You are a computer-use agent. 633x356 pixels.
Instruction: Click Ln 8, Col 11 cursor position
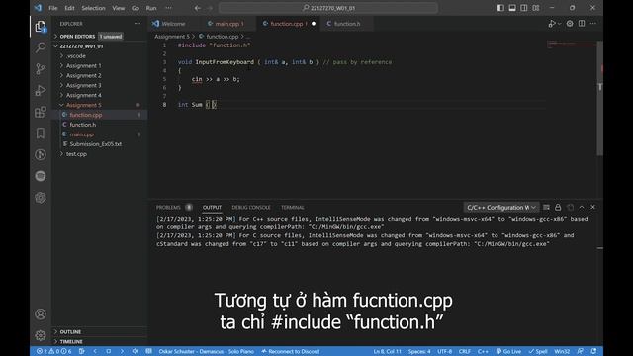pos(387,351)
